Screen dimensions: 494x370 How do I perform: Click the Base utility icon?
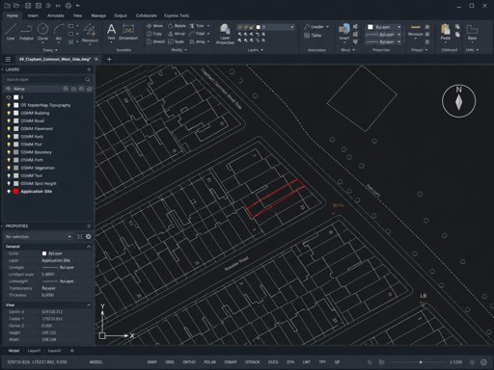tap(472, 32)
